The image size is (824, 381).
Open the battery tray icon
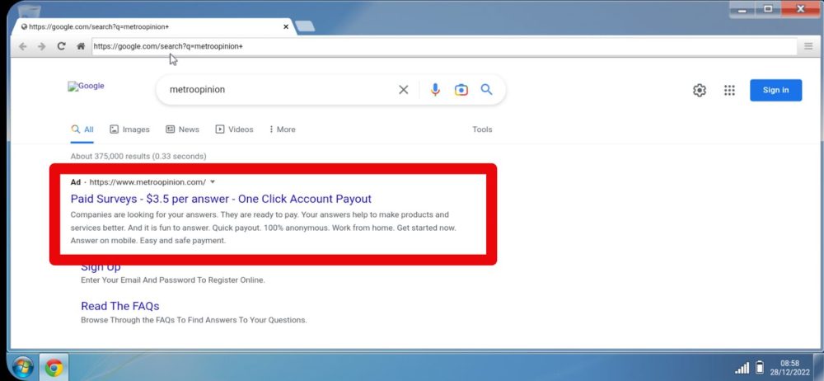pos(760,367)
